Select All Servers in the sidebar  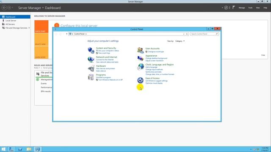(15, 24)
